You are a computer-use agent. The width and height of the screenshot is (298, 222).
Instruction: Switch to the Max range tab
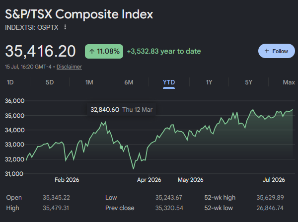[x=289, y=82]
